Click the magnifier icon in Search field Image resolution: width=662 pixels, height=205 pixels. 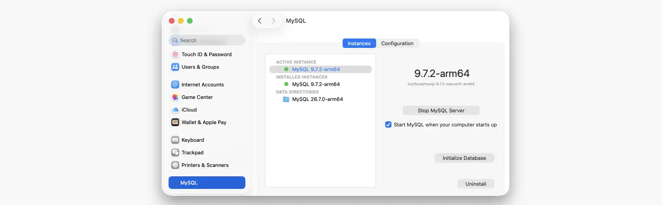(175, 40)
